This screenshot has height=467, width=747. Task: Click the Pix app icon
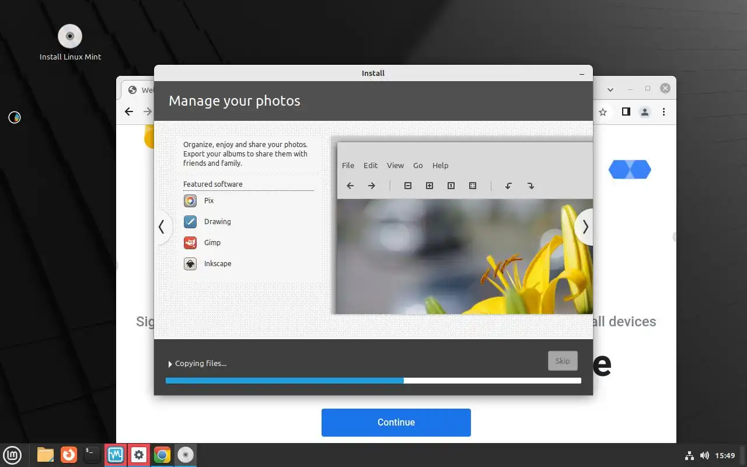[x=190, y=201]
